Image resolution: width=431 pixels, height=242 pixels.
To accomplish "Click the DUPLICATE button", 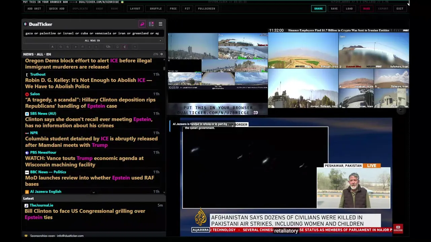I will coord(80,9).
